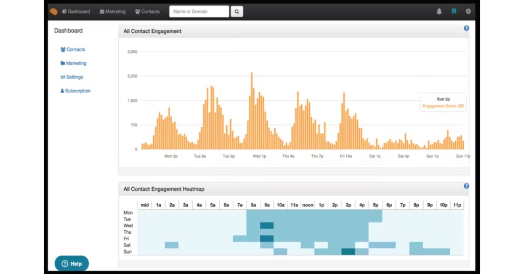Click help icon beside Engagement Heatmap panel
Screen dimensions: 524x274
[x=466, y=186]
